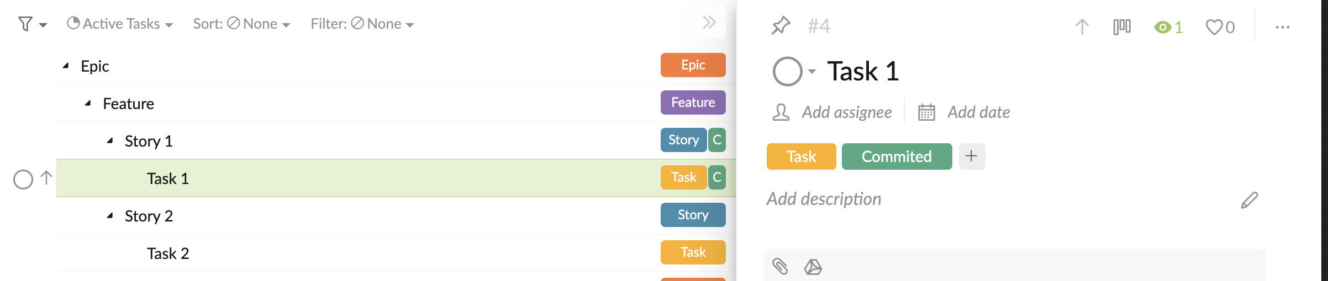Click the paperclip attach file icon

click(780, 267)
